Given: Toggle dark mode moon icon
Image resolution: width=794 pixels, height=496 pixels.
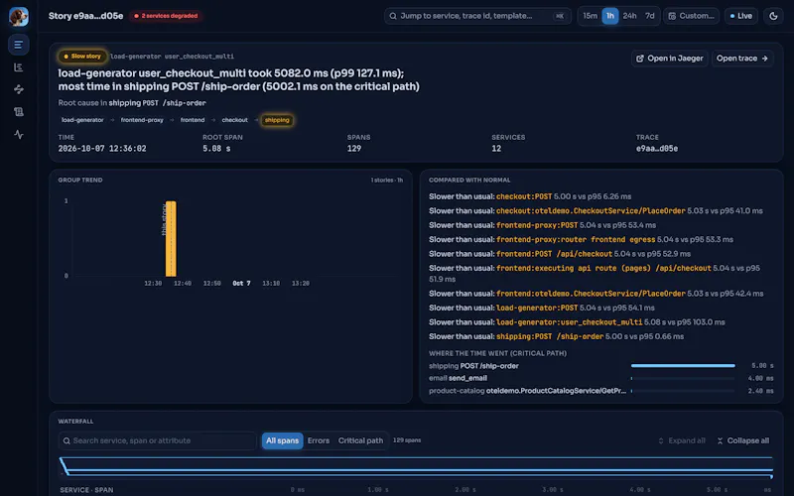Looking at the screenshot, I should (773, 16).
